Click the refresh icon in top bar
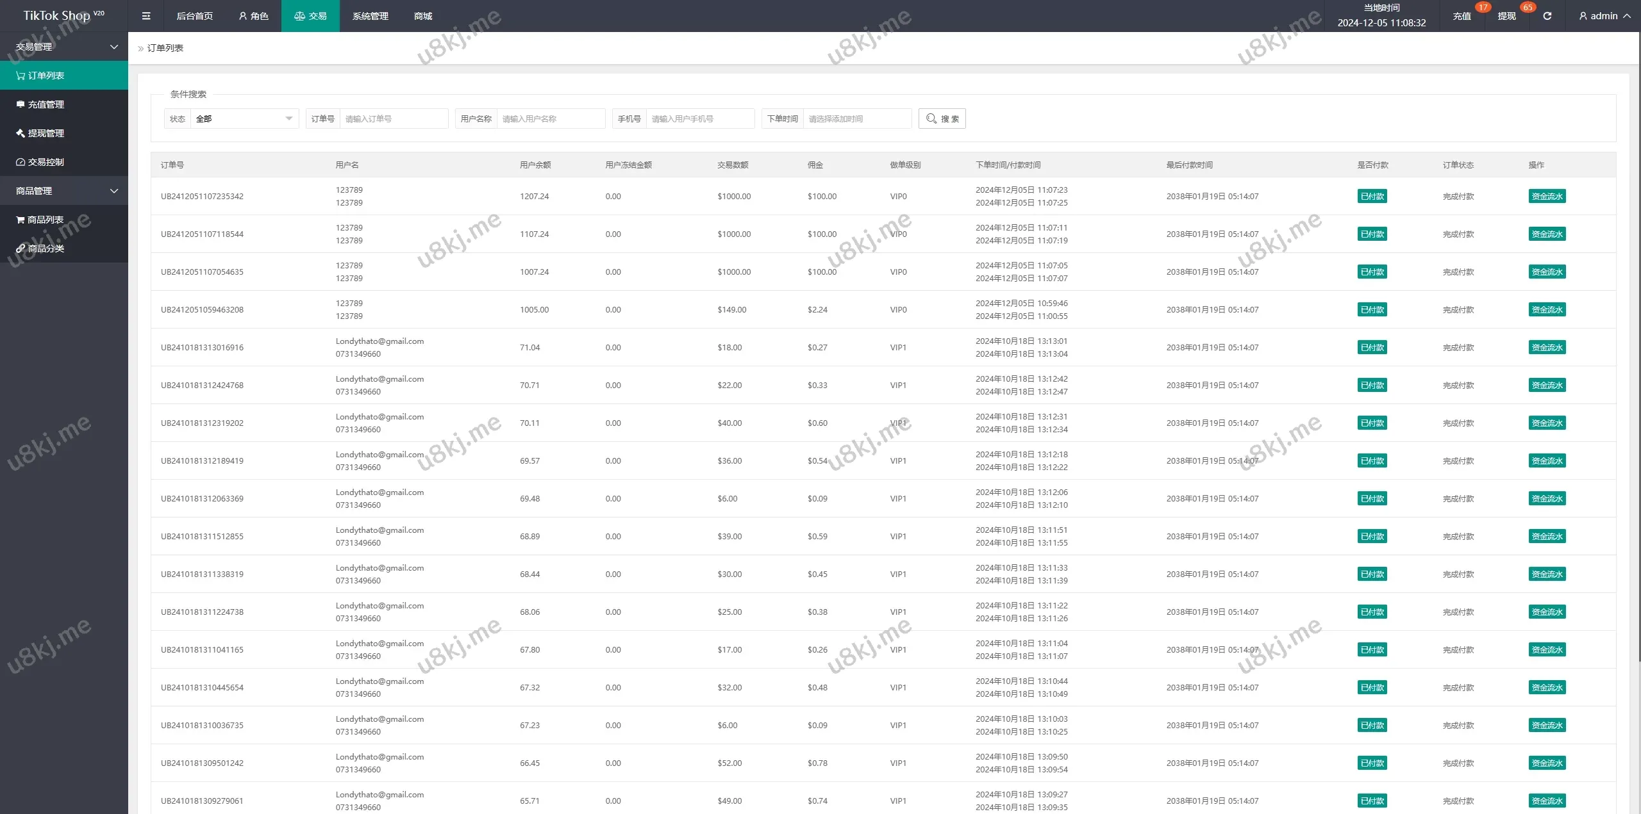Screen dimensions: 1641x814 (x=1547, y=16)
